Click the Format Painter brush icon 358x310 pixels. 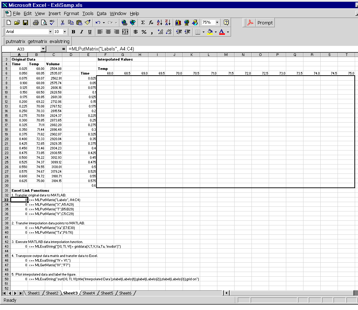tap(88, 23)
